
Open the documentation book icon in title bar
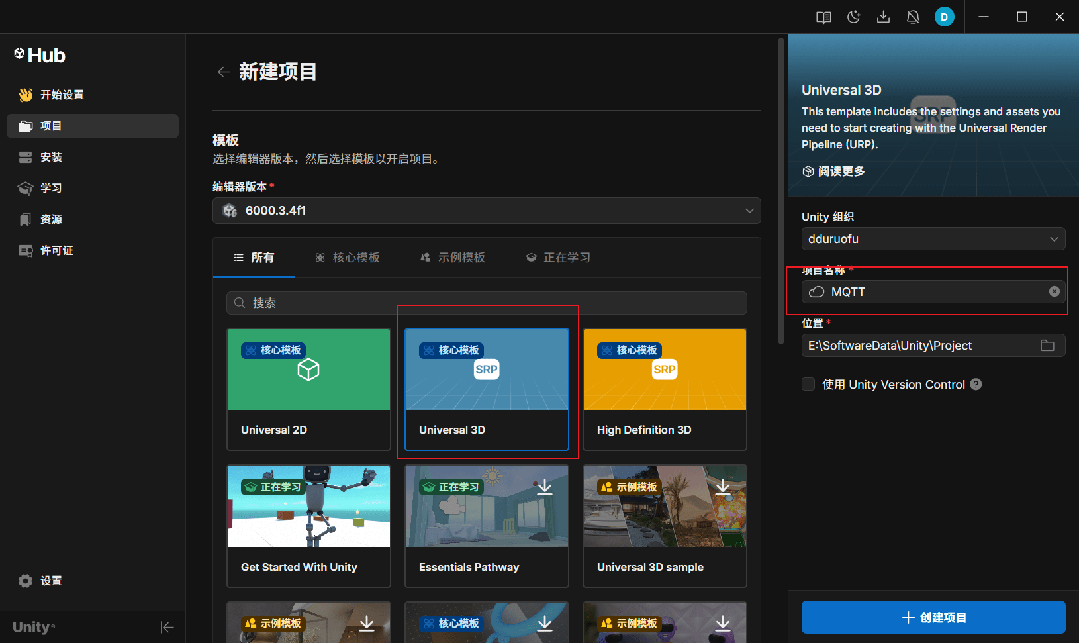tap(823, 17)
